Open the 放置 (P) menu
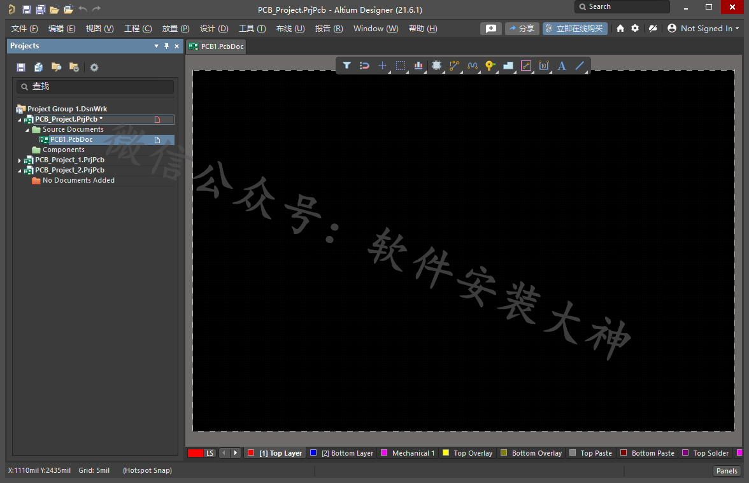 (176, 29)
